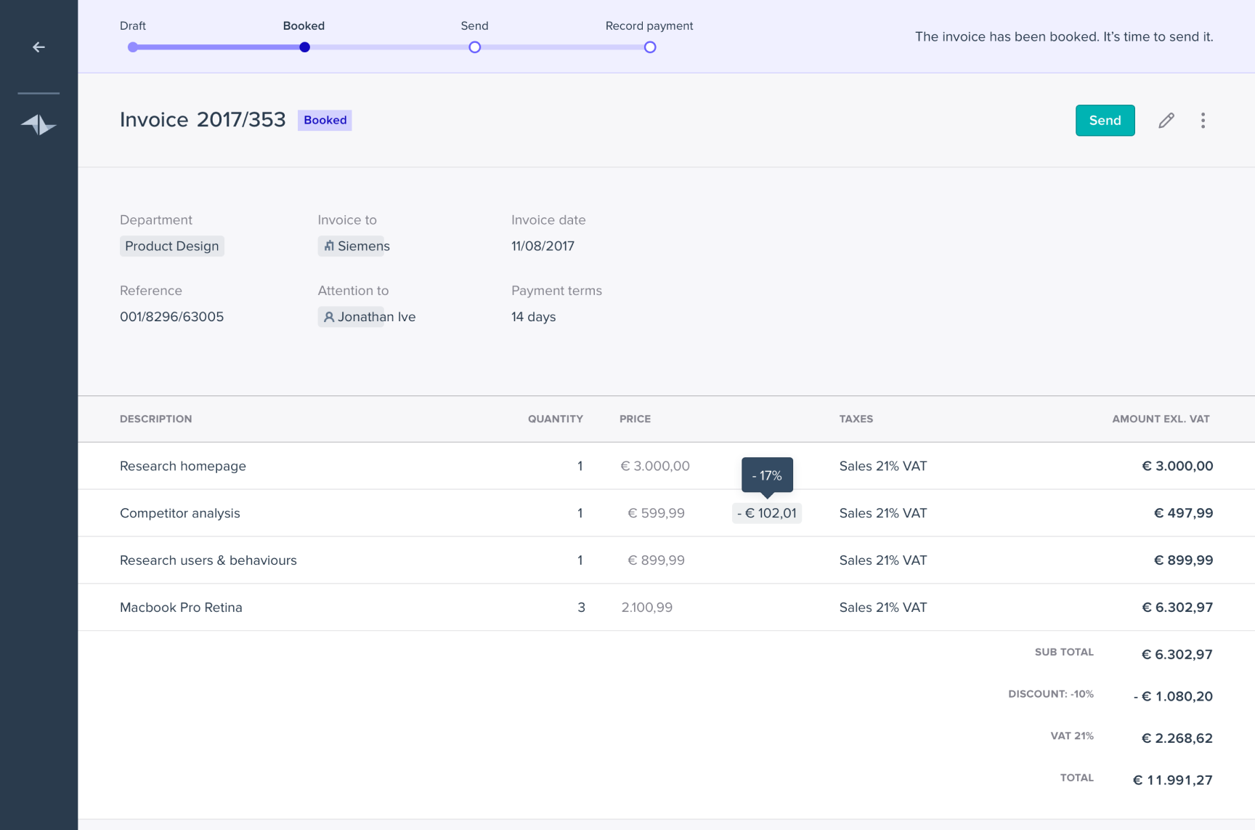Click the Research users & behaviours row
This screenshot has width=1255, height=830.
tap(208, 560)
